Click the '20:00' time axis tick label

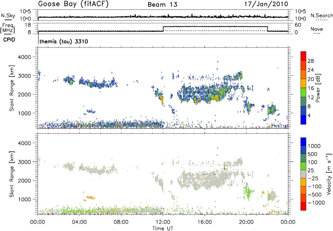click(x=246, y=222)
